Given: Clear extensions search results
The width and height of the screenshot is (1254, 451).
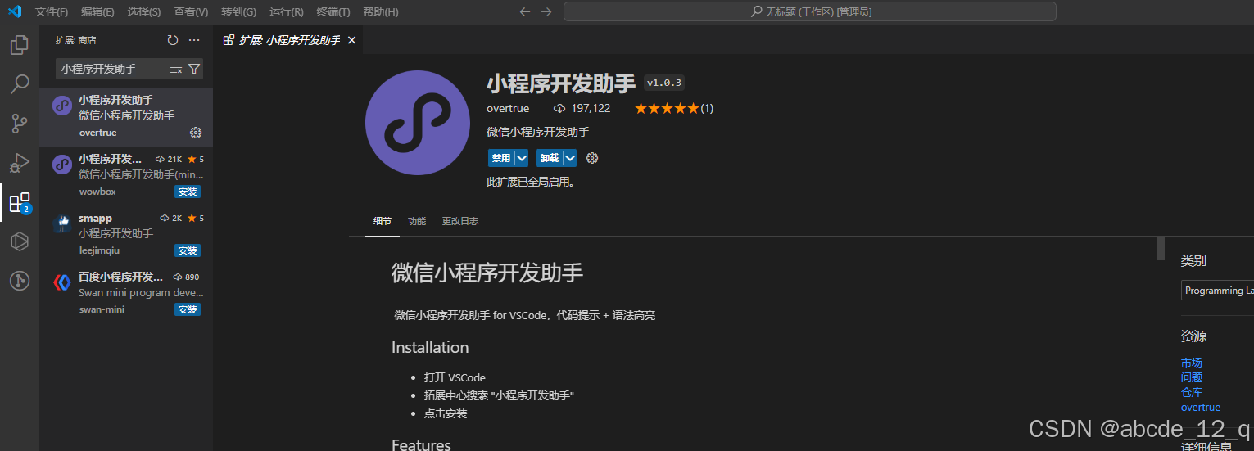Looking at the screenshot, I should (176, 69).
